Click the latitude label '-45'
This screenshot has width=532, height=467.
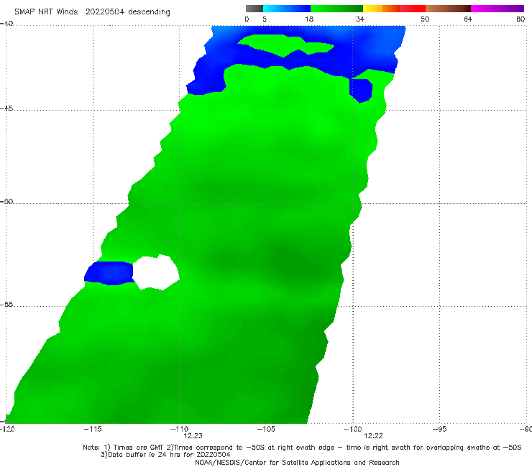tap(6, 108)
